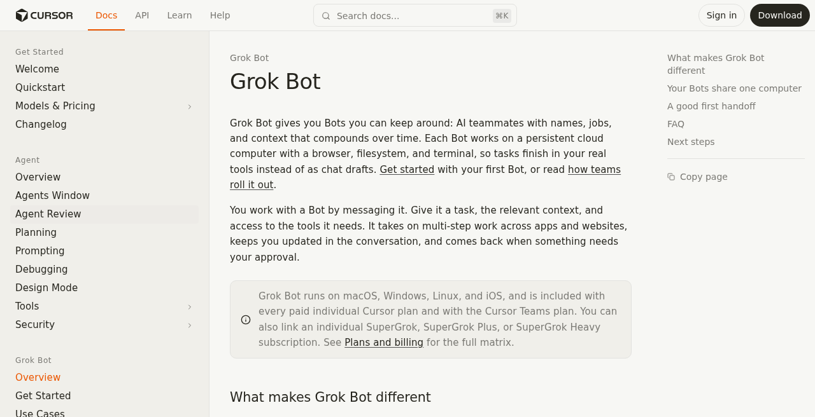Screen dimensions: 815x417
Task: Click the Sign in button
Action: [721, 15]
